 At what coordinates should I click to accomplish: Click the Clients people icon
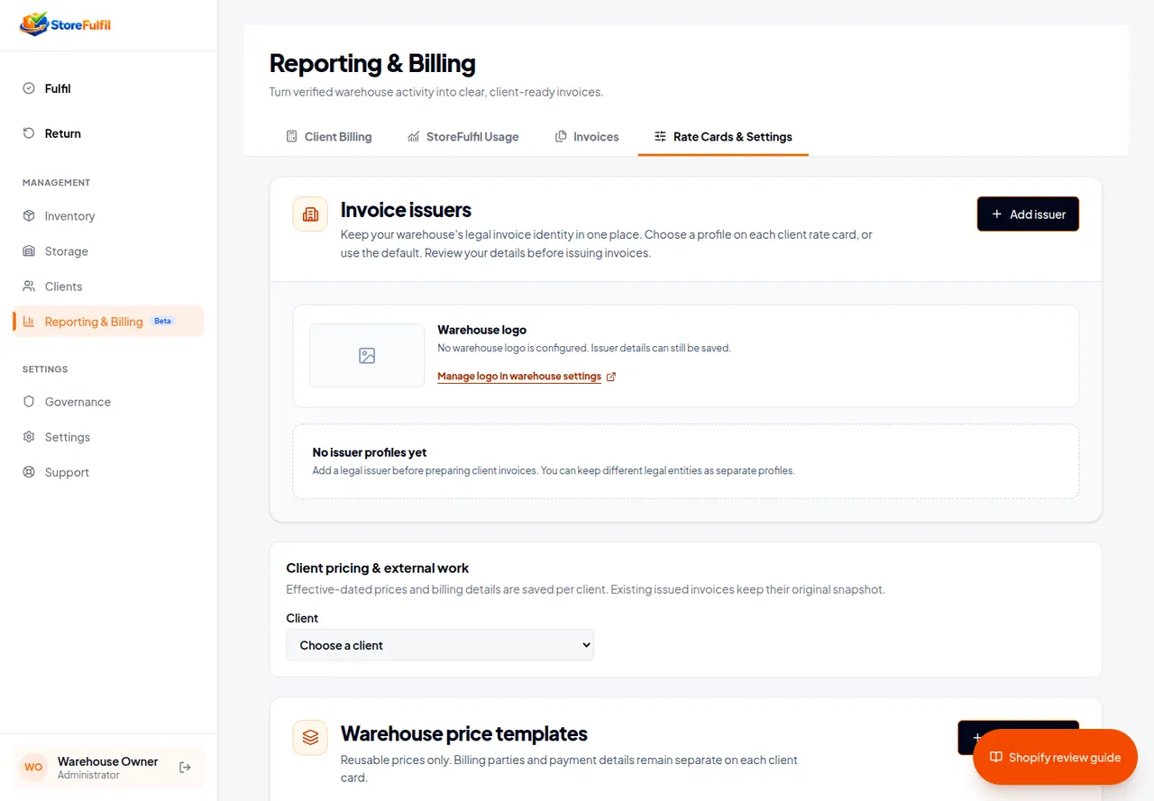[x=29, y=287]
